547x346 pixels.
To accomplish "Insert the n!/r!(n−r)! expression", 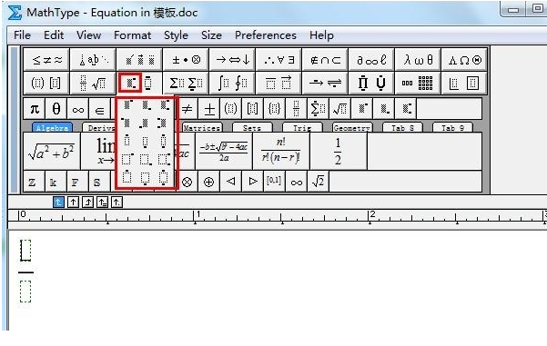I will (281, 151).
